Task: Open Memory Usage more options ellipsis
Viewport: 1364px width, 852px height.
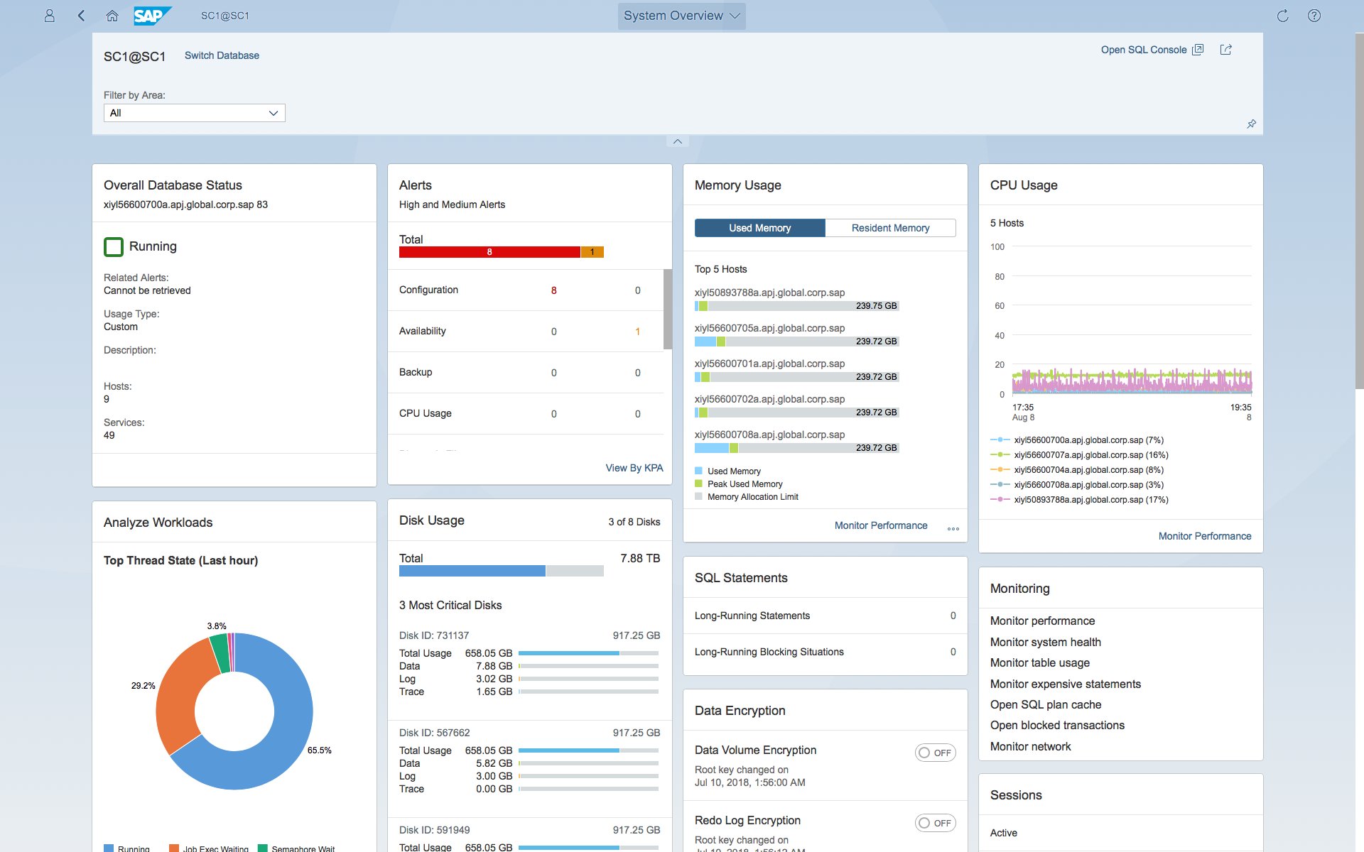Action: (953, 528)
